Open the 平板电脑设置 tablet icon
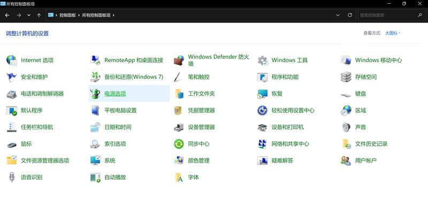The image size is (428, 214). tap(95, 111)
